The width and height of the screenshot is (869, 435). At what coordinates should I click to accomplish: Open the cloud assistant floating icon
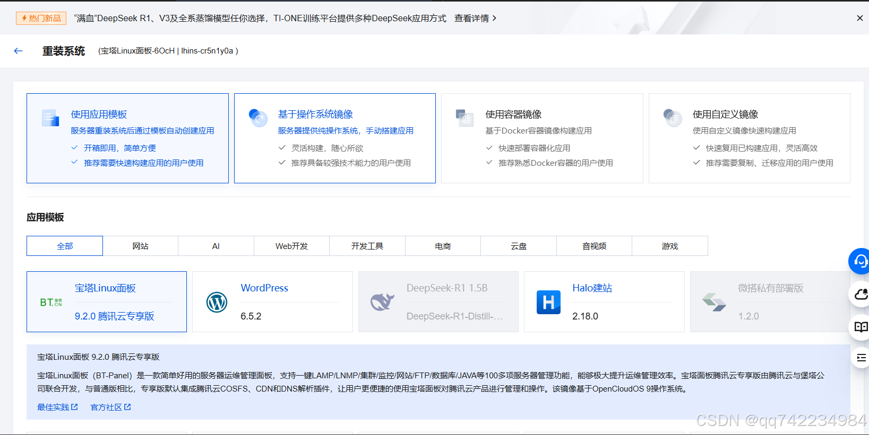pyautogui.click(x=861, y=294)
